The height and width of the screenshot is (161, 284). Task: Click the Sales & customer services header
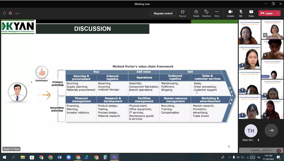pos(207,77)
